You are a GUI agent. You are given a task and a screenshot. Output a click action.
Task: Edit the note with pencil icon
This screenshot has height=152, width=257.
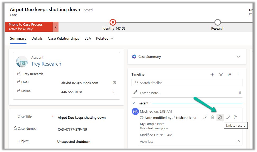(228, 118)
